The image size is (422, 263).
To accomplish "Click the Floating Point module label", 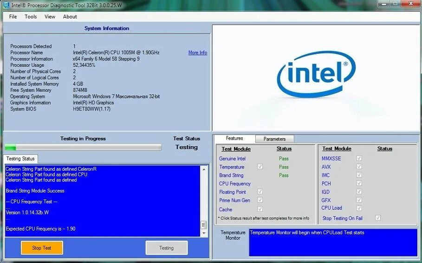I will (233, 192).
